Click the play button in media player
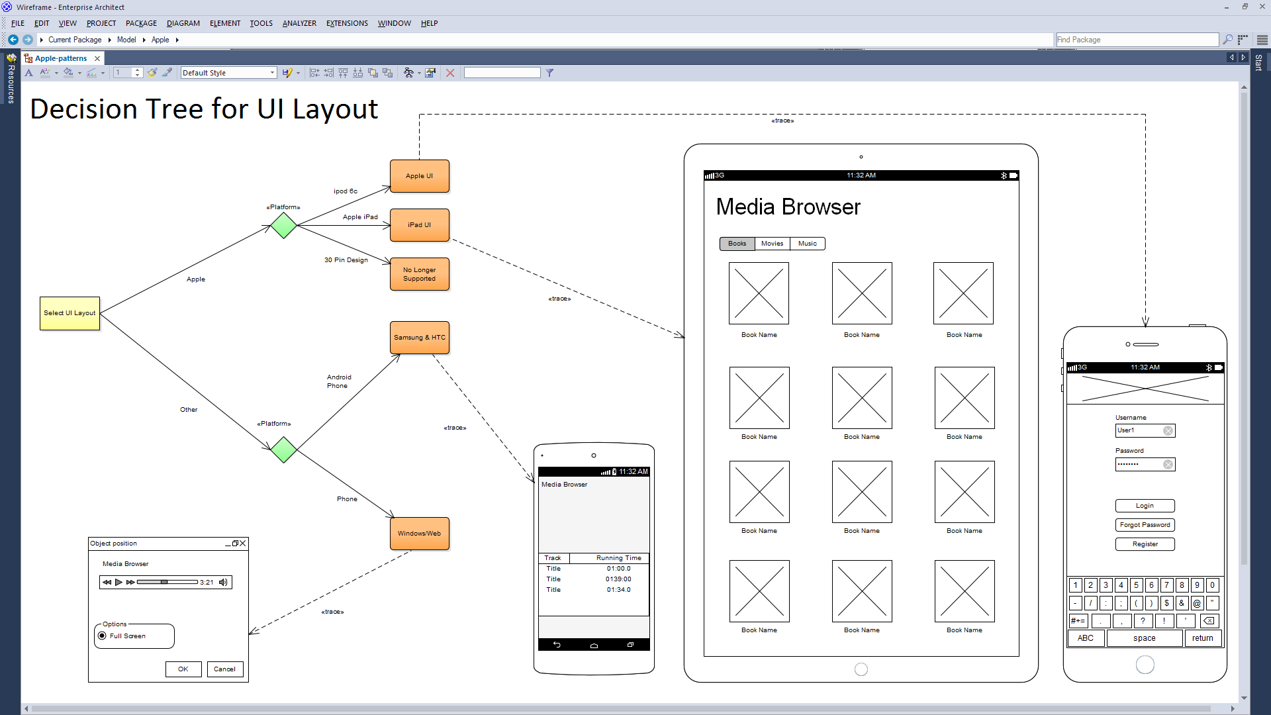Viewport: 1271px width, 715px height. point(118,582)
